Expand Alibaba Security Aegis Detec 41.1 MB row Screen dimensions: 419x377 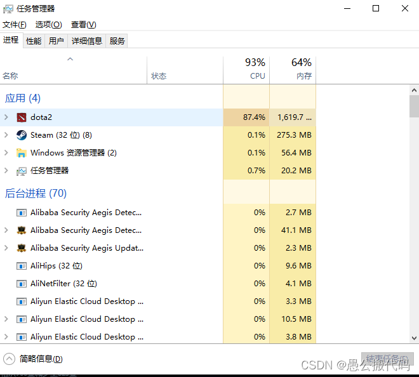point(6,230)
